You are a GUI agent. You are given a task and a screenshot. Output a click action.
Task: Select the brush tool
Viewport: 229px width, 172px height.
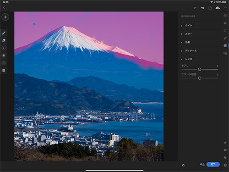pos(4,33)
